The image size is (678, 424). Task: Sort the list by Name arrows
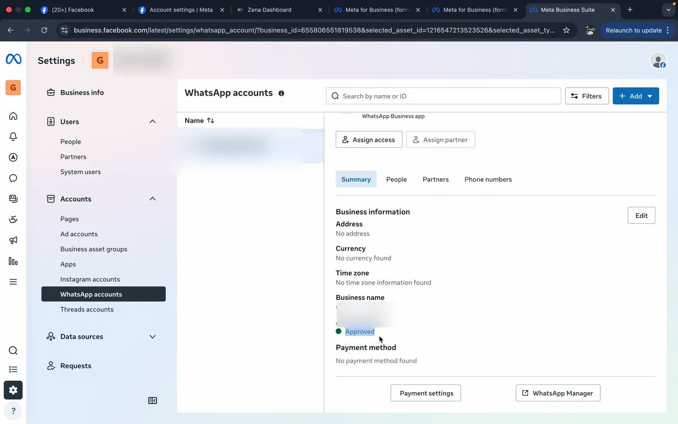pos(210,121)
